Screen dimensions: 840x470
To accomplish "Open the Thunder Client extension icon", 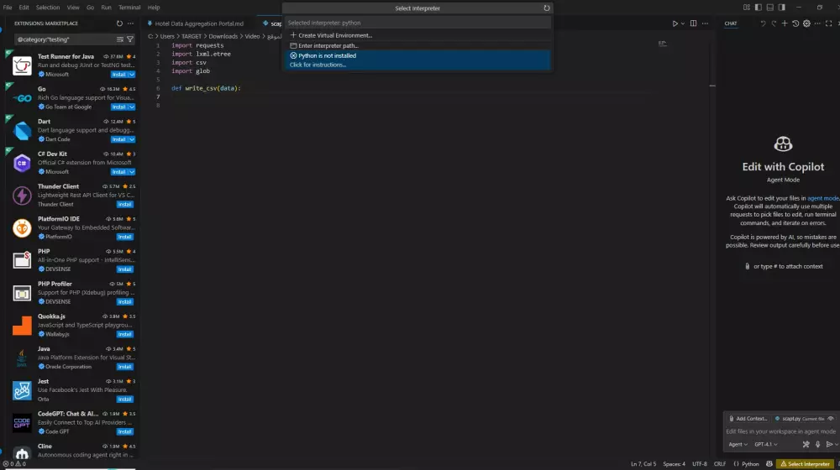I will 22,196.
